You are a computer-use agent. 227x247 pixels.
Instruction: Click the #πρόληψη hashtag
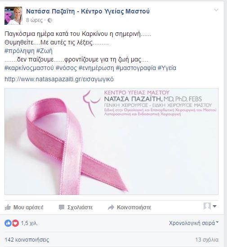(x=19, y=51)
